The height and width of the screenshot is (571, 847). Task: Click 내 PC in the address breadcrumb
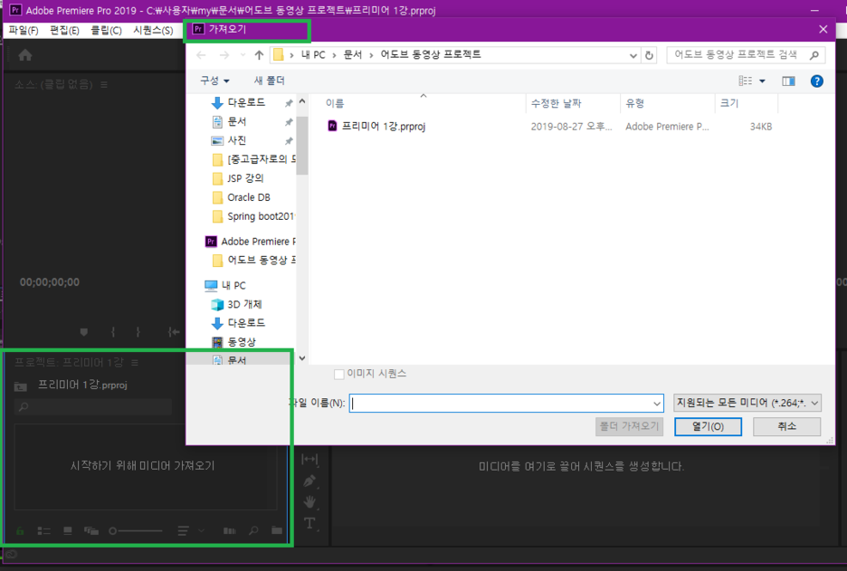pyautogui.click(x=313, y=55)
